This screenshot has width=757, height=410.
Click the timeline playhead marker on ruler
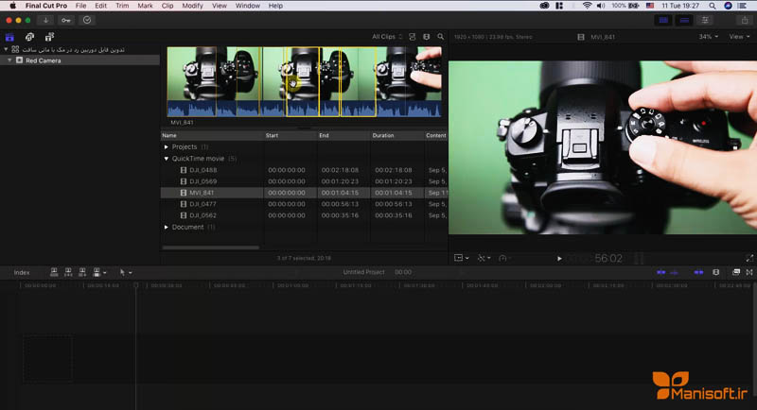pos(136,285)
